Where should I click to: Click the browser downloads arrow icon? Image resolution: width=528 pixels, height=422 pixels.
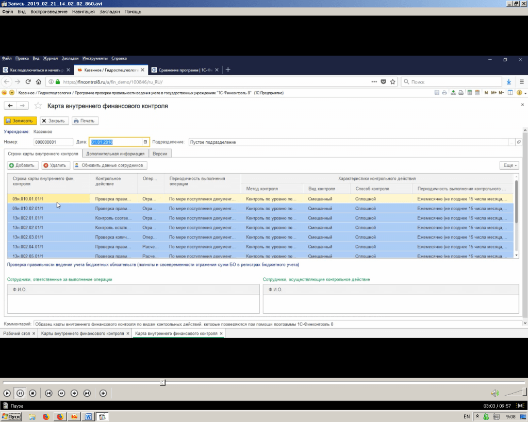click(x=508, y=82)
